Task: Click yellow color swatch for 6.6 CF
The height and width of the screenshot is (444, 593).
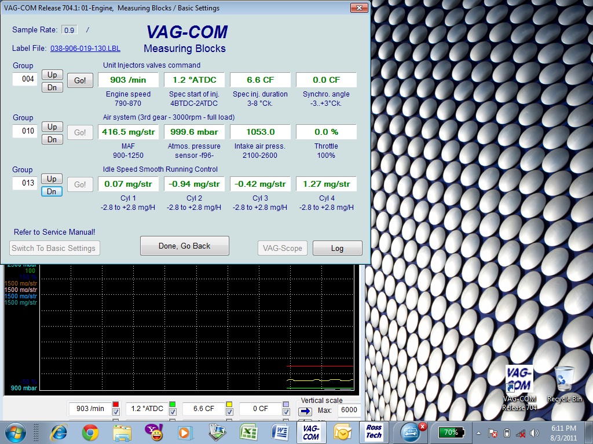Action: [x=229, y=404]
